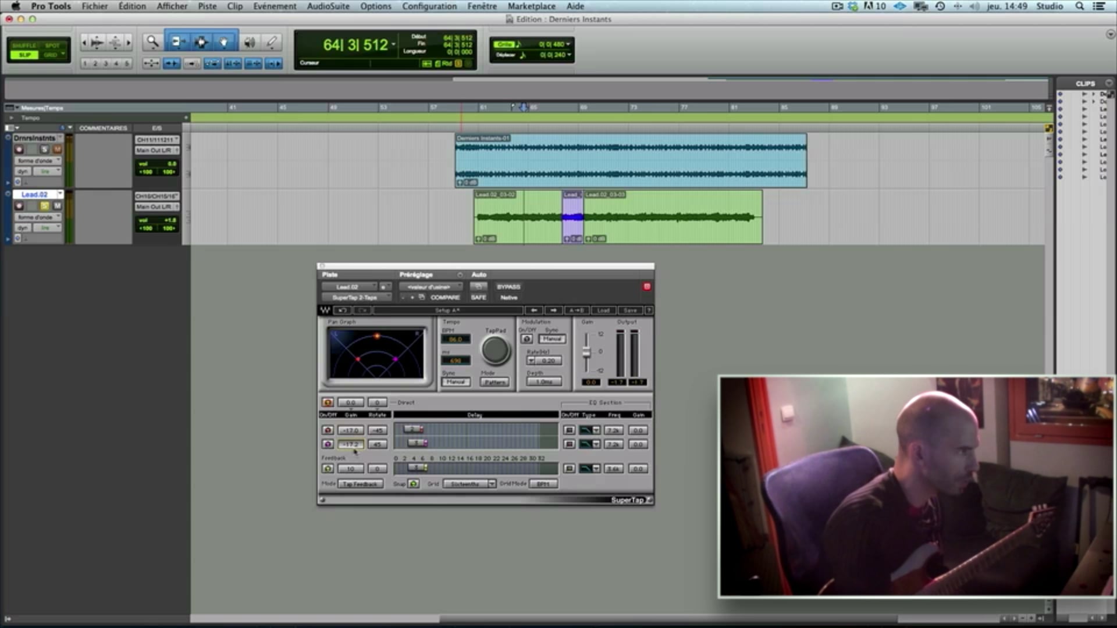Select the Pencil tool
This screenshot has height=628, width=1117.
[x=272, y=42]
